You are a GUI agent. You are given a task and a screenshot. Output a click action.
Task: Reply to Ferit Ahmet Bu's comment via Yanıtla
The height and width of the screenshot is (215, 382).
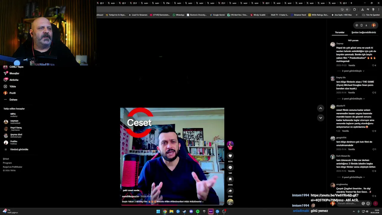351,171
